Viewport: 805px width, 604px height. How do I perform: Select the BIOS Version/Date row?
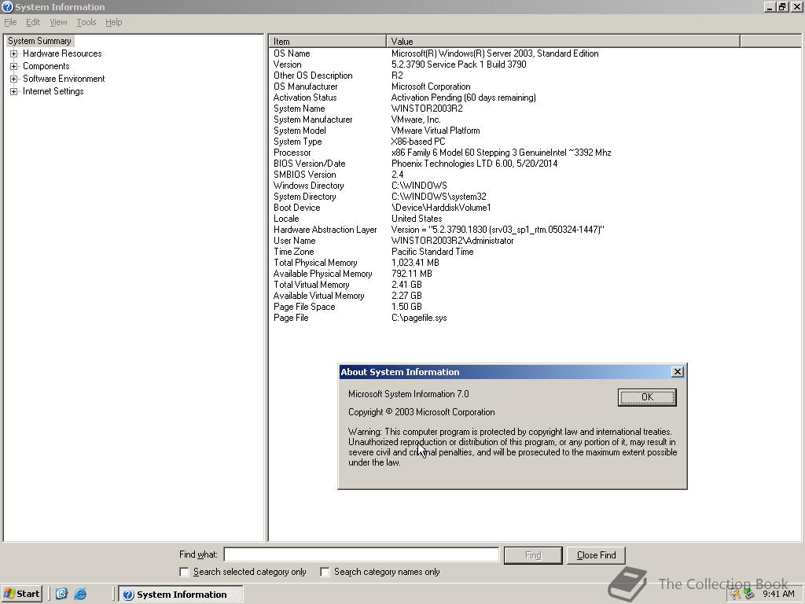pos(504,164)
